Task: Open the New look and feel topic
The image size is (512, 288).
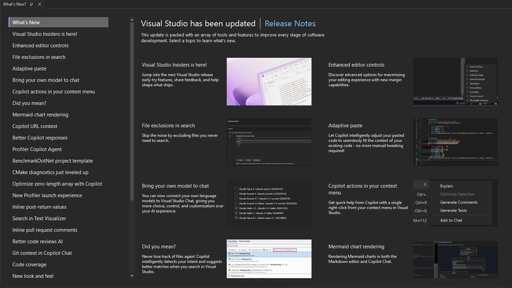Action: coord(33,276)
